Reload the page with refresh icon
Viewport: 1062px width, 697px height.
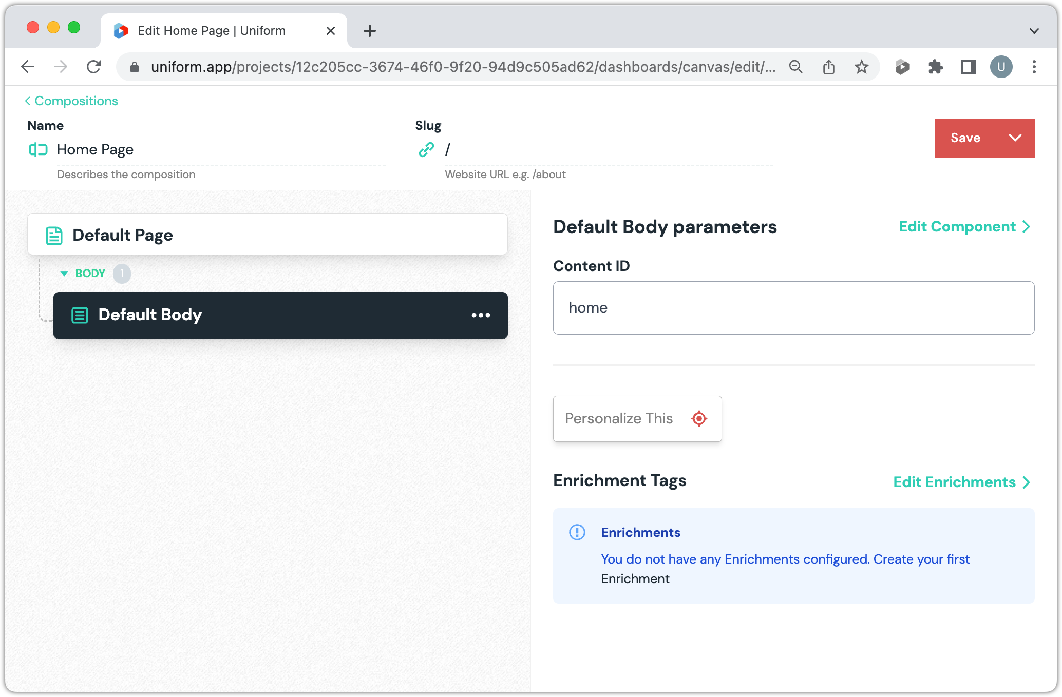(93, 67)
